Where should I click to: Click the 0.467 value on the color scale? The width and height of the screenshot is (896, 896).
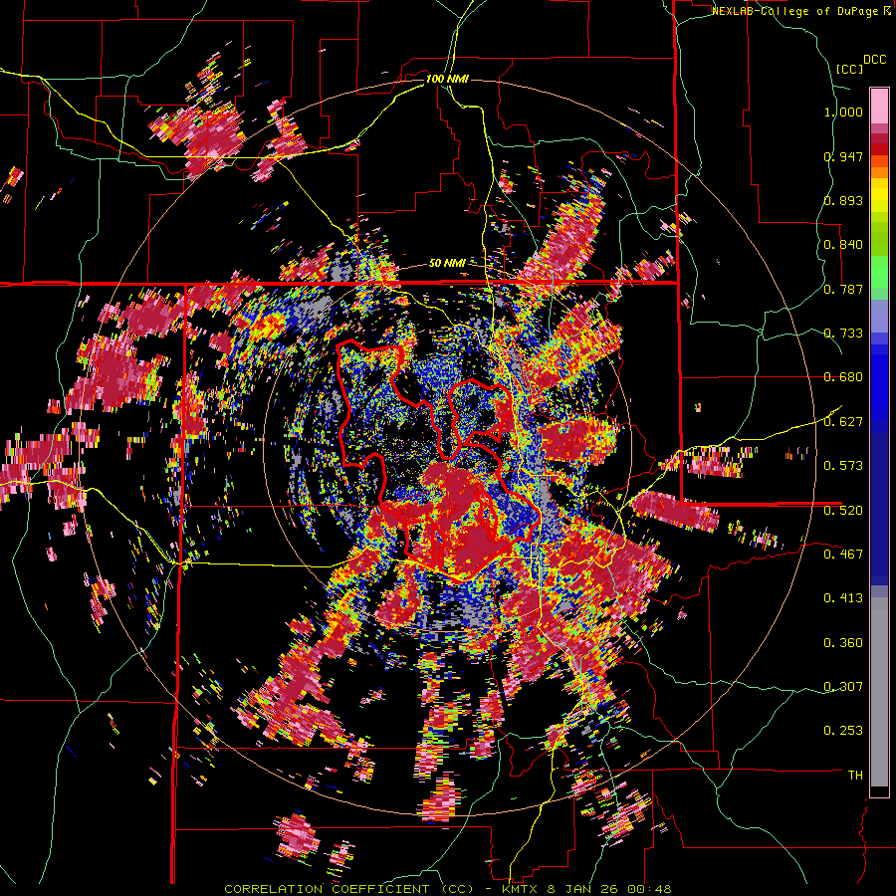point(843,554)
